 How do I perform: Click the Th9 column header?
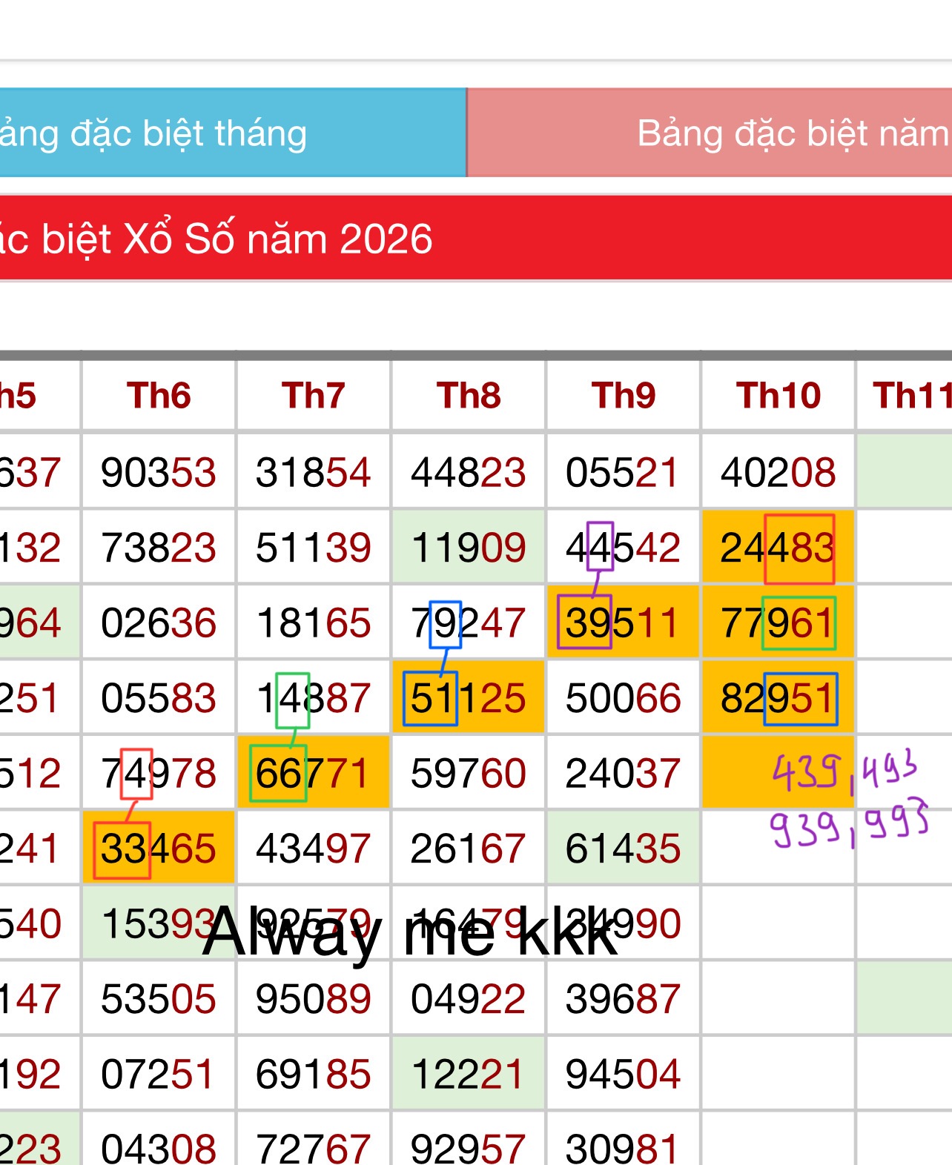coord(624,395)
